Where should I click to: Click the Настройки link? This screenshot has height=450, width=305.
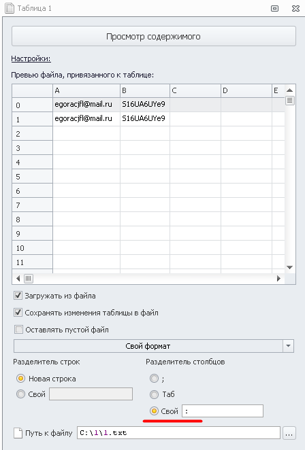31,59
